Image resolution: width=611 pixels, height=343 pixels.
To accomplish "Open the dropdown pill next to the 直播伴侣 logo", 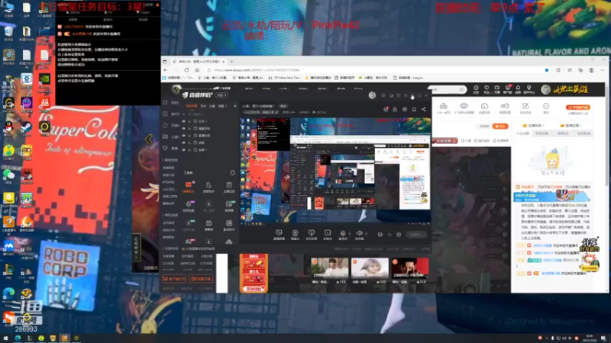I will coord(221,95).
